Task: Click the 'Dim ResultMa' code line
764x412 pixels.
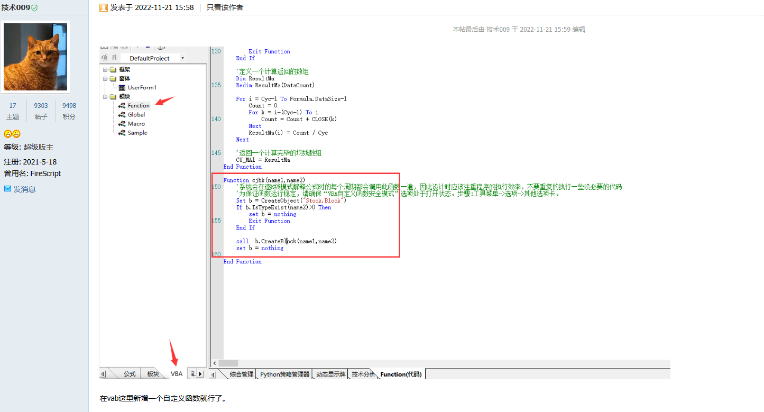Action: pos(255,78)
